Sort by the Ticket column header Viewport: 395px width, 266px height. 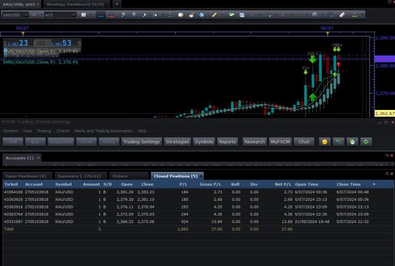pos(11,184)
